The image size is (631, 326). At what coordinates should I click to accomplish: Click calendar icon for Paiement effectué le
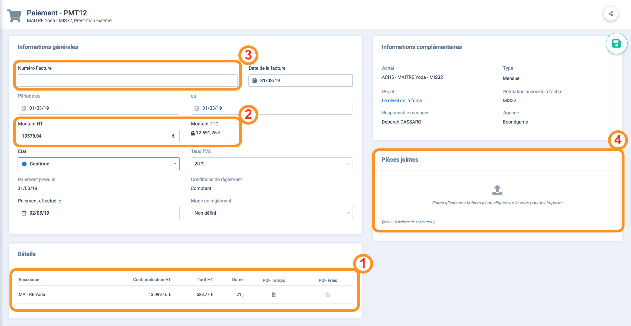click(x=24, y=213)
